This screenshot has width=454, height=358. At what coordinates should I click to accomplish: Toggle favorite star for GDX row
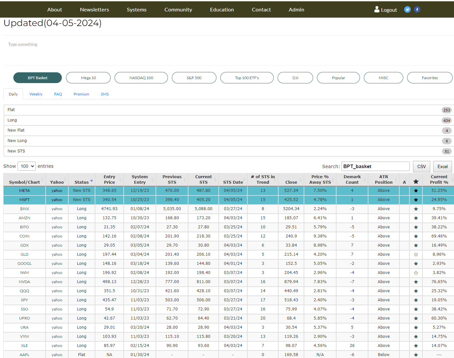tap(416, 245)
